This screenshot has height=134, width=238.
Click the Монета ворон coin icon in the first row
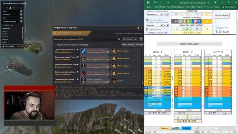pyautogui.click(x=114, y=51)
